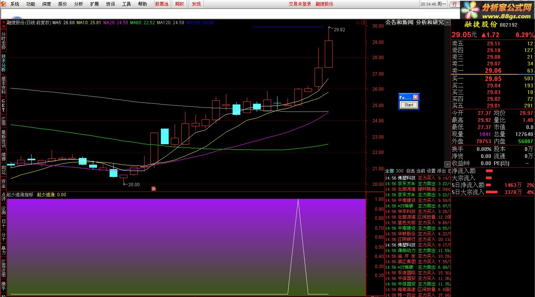Click the diamond icon atop the chart

(358, 22)
